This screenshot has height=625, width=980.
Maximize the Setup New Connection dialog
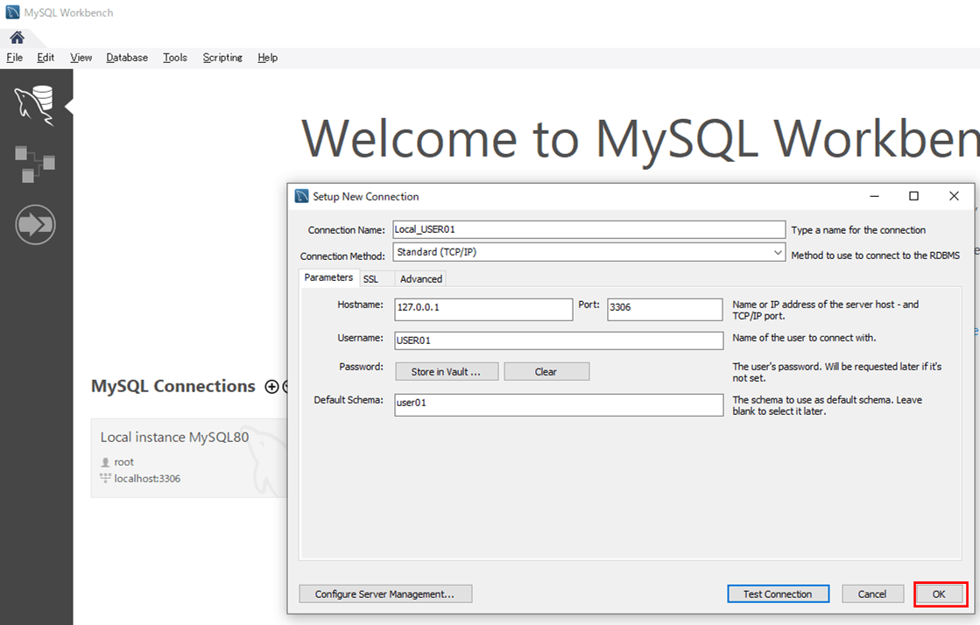(913, 196)
